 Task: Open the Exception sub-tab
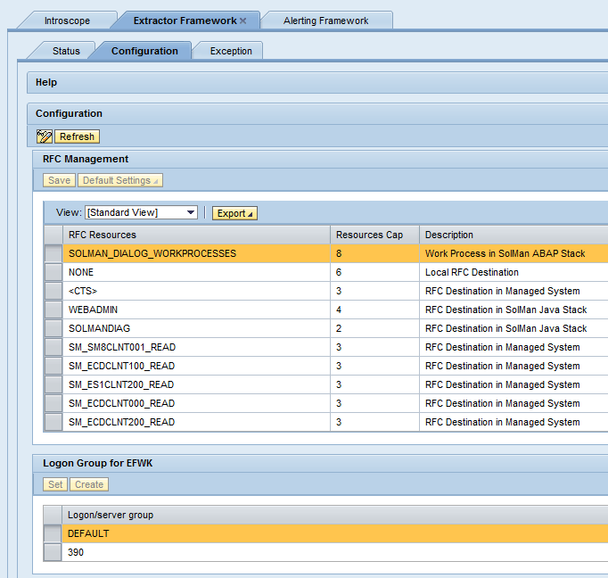click(x=231, y=51)
